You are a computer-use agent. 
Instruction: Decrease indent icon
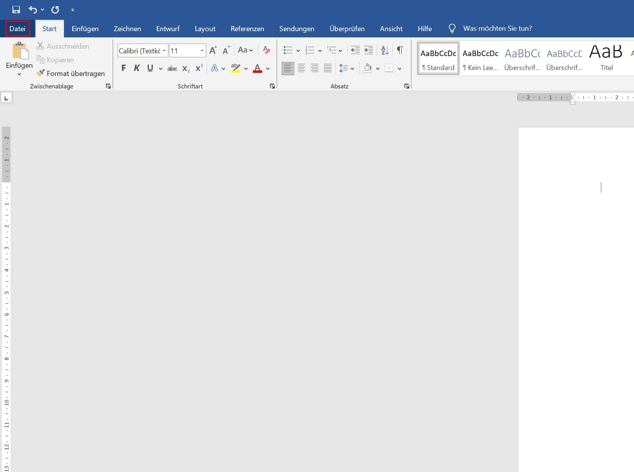click(355, 50)
